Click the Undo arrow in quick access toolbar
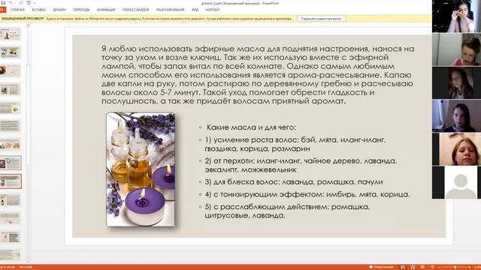 click(11, 3)
